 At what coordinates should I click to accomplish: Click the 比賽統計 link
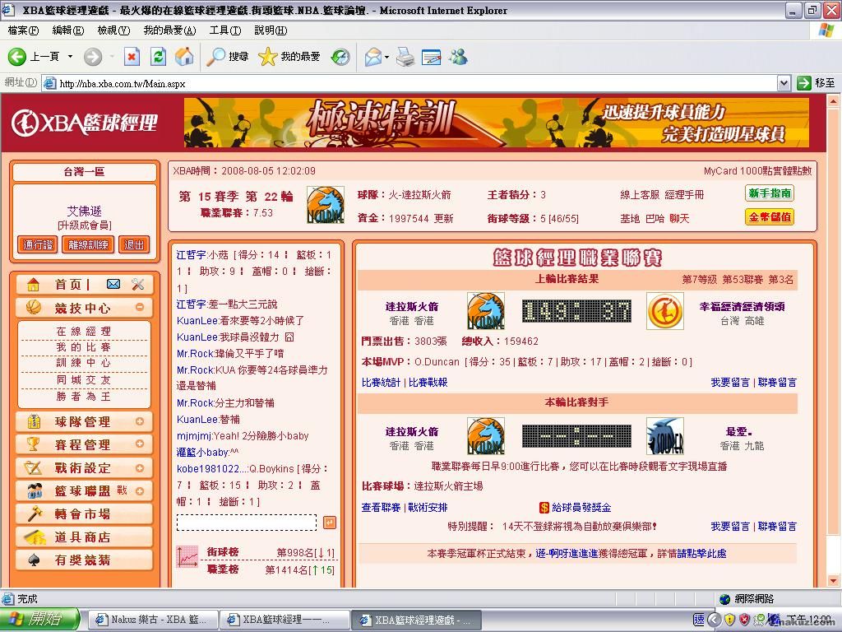[382, 383]
